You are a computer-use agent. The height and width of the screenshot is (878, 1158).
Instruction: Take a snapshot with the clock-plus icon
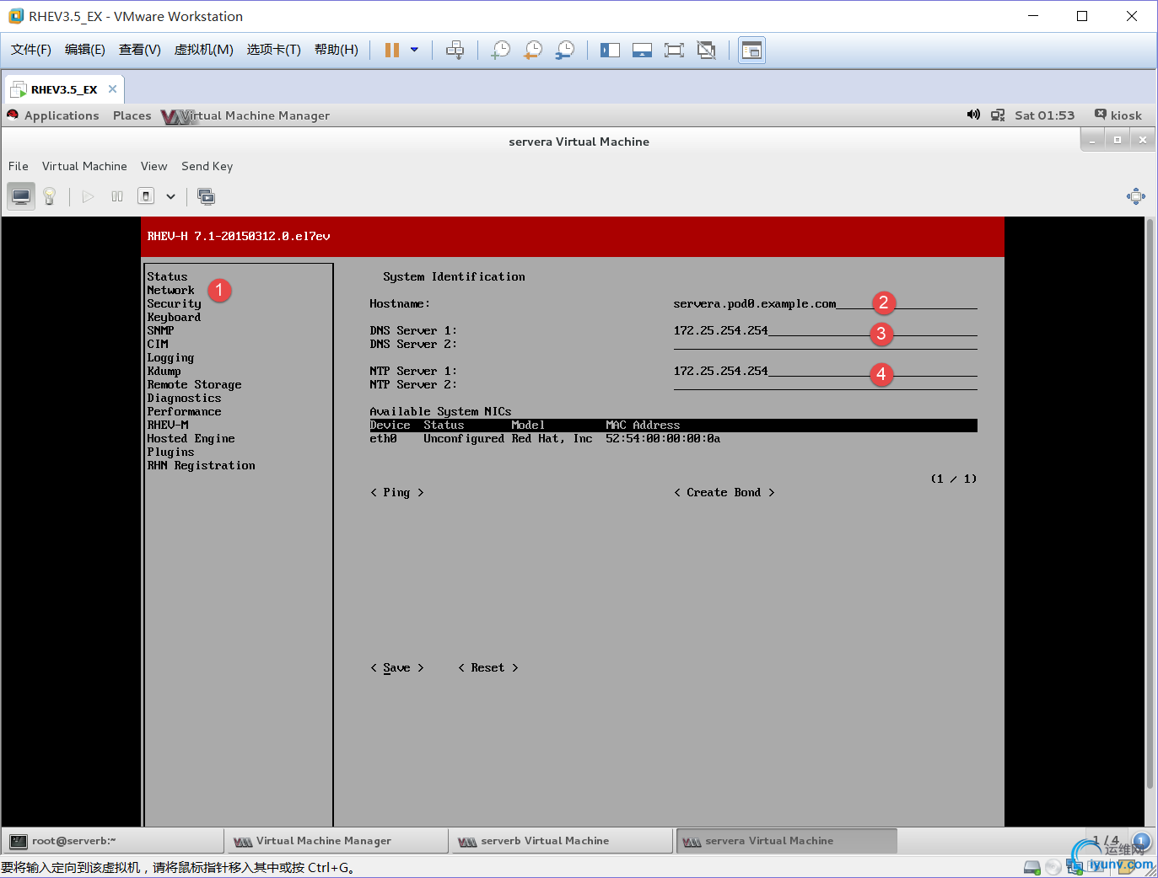click(x=501, y=51)
